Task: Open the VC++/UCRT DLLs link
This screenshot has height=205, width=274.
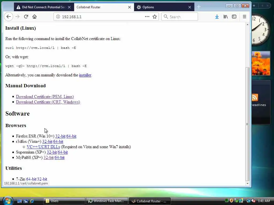Action: click(x=43, y=147)
